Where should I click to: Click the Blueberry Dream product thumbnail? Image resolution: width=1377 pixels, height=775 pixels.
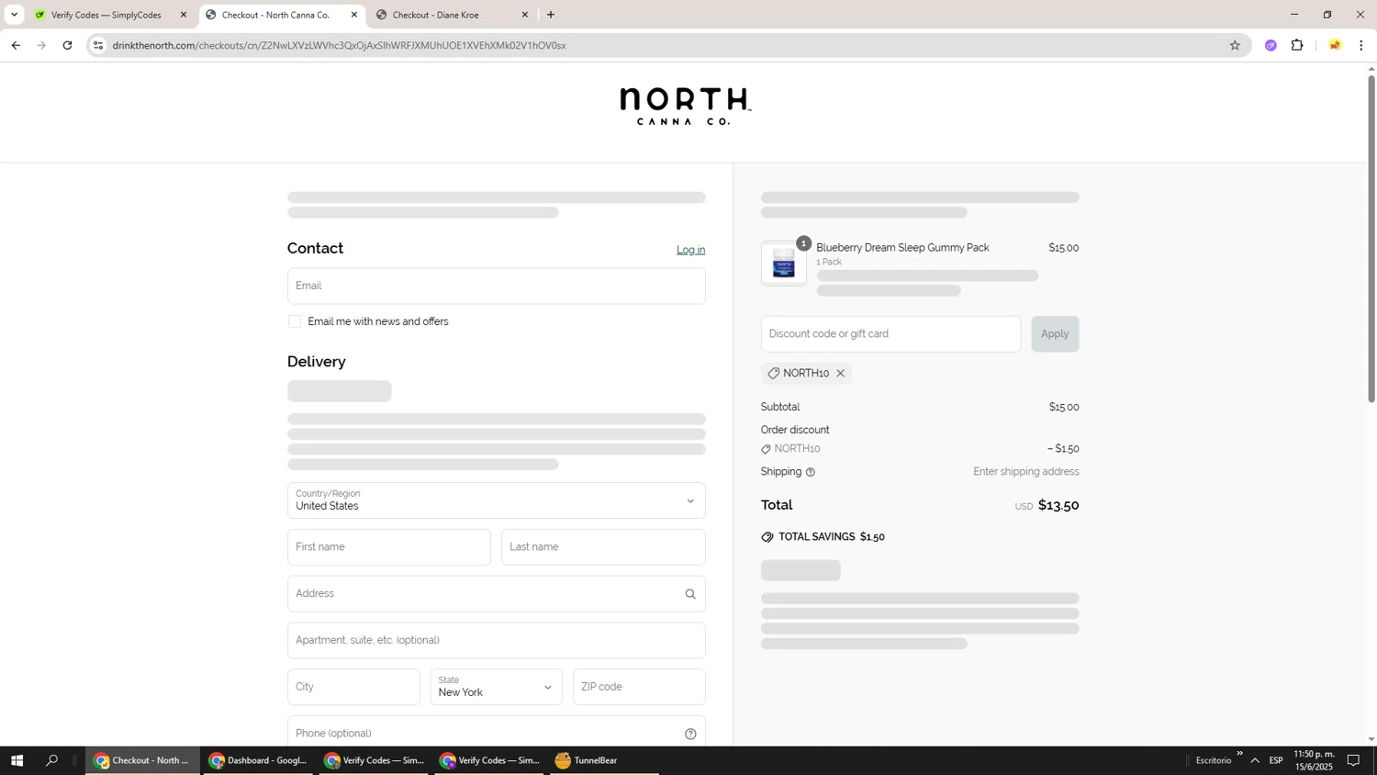[784, 264]
